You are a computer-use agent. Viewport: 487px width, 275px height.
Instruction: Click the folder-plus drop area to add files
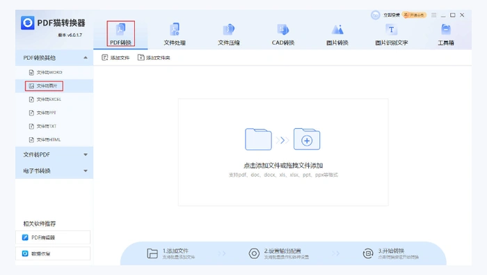point(283,152)
